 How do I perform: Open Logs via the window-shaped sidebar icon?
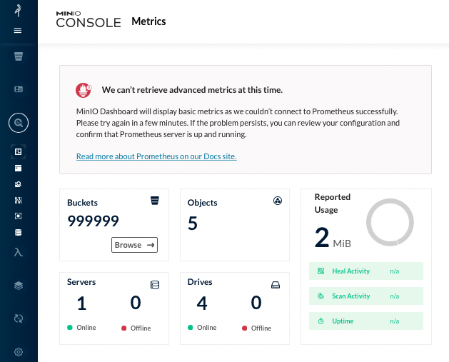pos(18,168)
